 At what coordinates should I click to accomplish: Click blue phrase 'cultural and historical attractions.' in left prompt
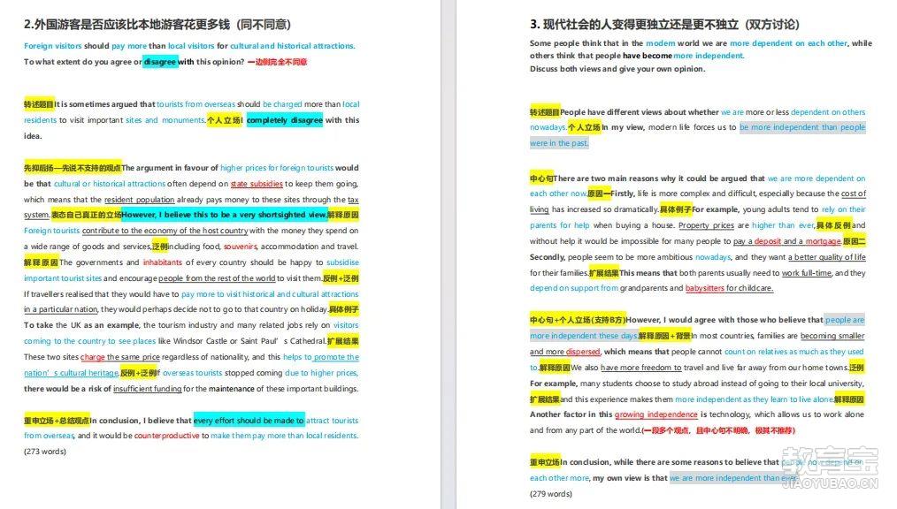[293, 46]
